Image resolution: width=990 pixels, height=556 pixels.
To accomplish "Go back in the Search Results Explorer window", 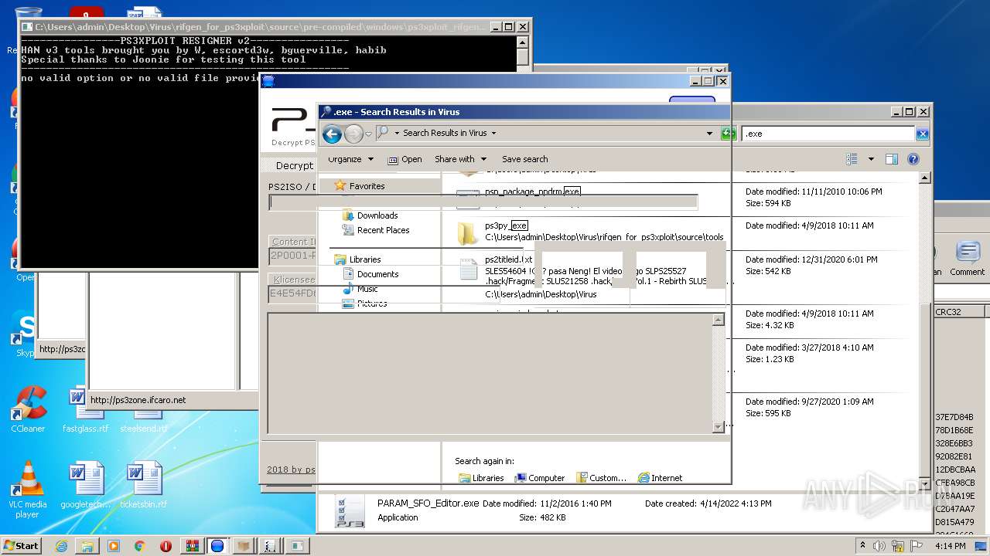I will tap(332, 134).
